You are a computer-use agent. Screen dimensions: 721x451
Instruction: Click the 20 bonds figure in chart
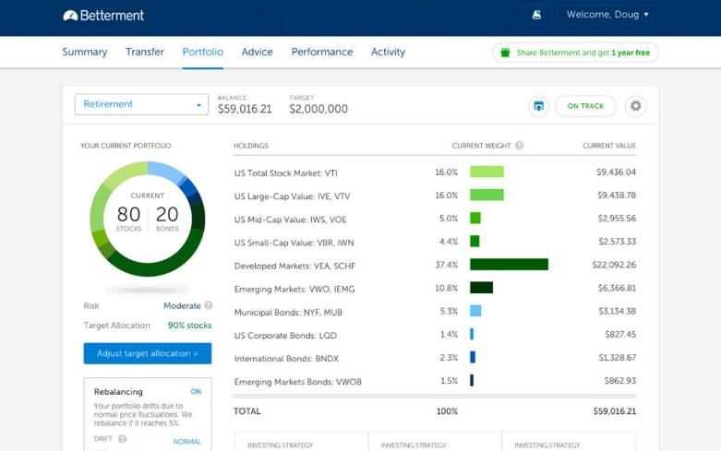(167, 215)
